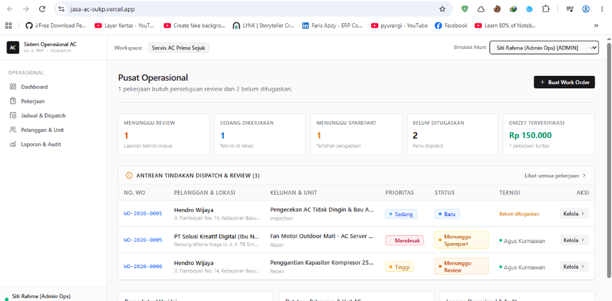Open the Chrome three-dot menu
612x301 pixels.
pos(601,9)
